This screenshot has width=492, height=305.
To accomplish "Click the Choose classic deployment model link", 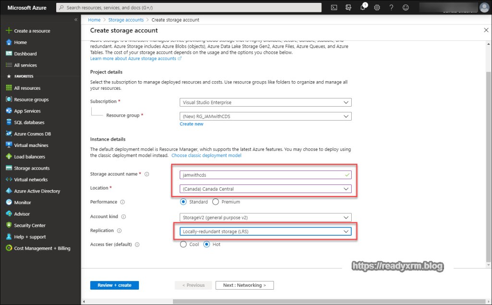I will tap(206, 156).
